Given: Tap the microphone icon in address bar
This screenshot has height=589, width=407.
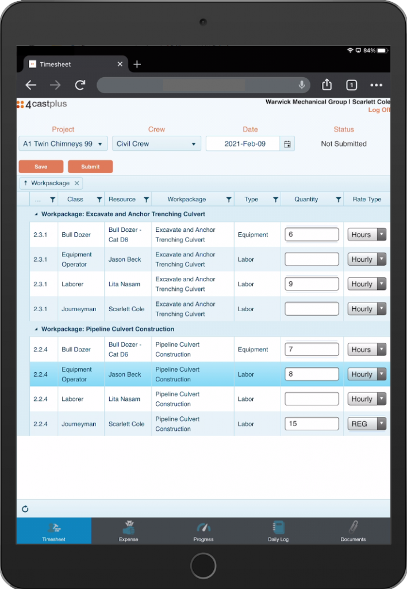Looking at the screenshot, I should click(x=301, y=85).
